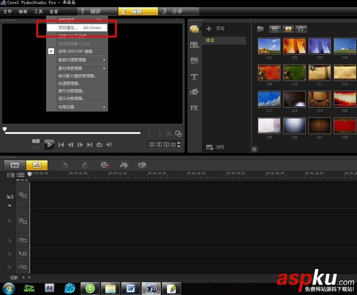Click the Undo arrow in timeline toolbar
Viewport: 357px width, 295px height.
point(65,165)
